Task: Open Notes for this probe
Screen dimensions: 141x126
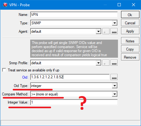Action: [x=130, y=41]
